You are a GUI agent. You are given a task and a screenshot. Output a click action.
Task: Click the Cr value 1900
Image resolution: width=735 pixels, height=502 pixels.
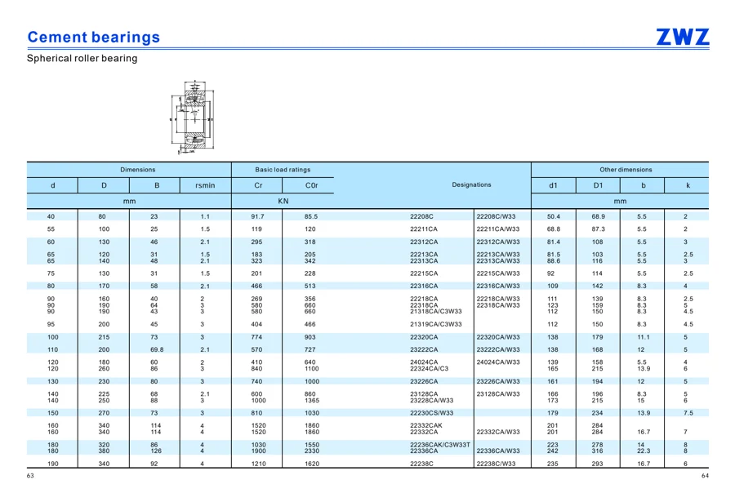258,451
